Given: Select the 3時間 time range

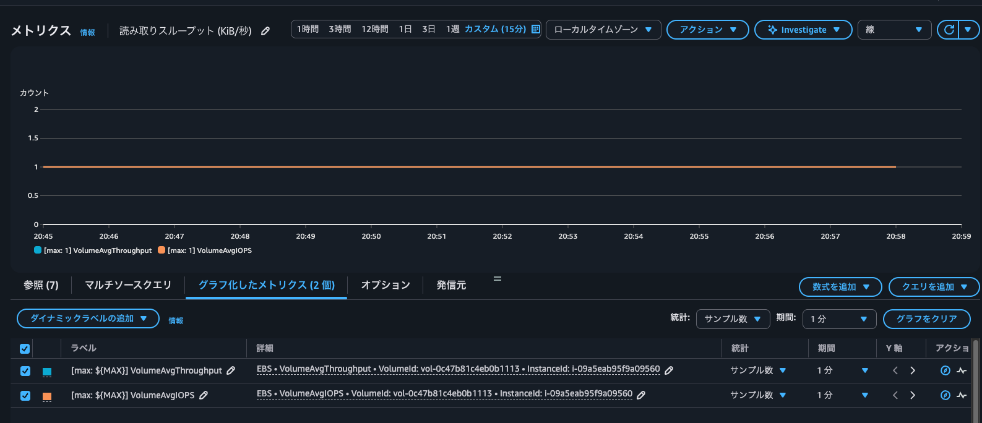Looking at the screenshot, I should [340, 29].
